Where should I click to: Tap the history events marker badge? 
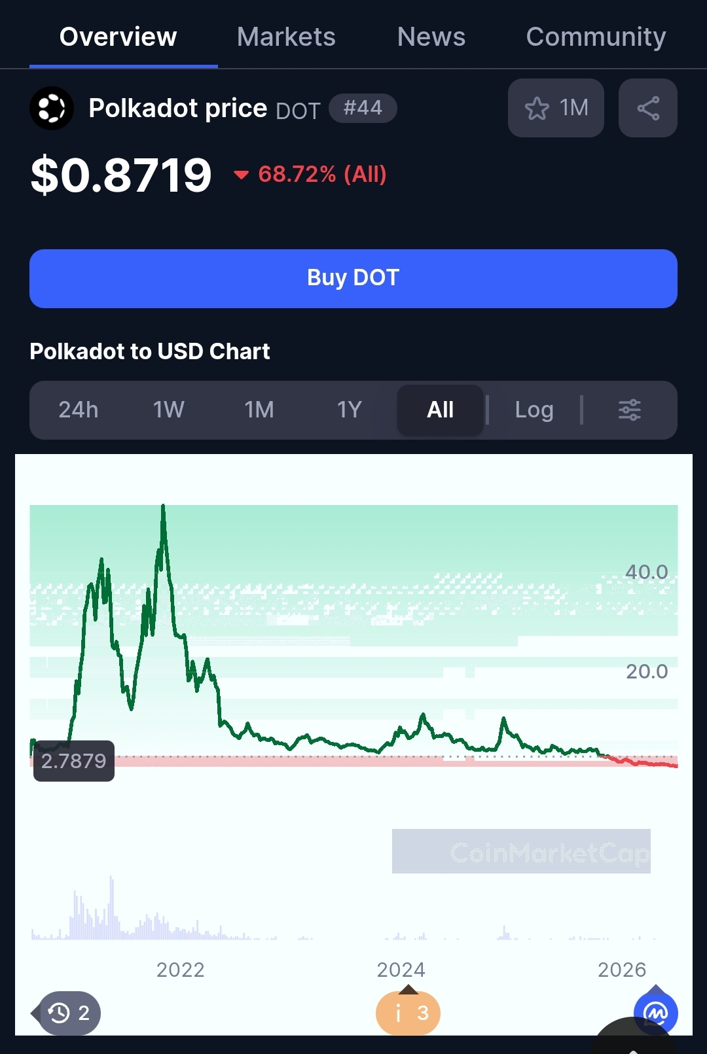[69, 1013]
